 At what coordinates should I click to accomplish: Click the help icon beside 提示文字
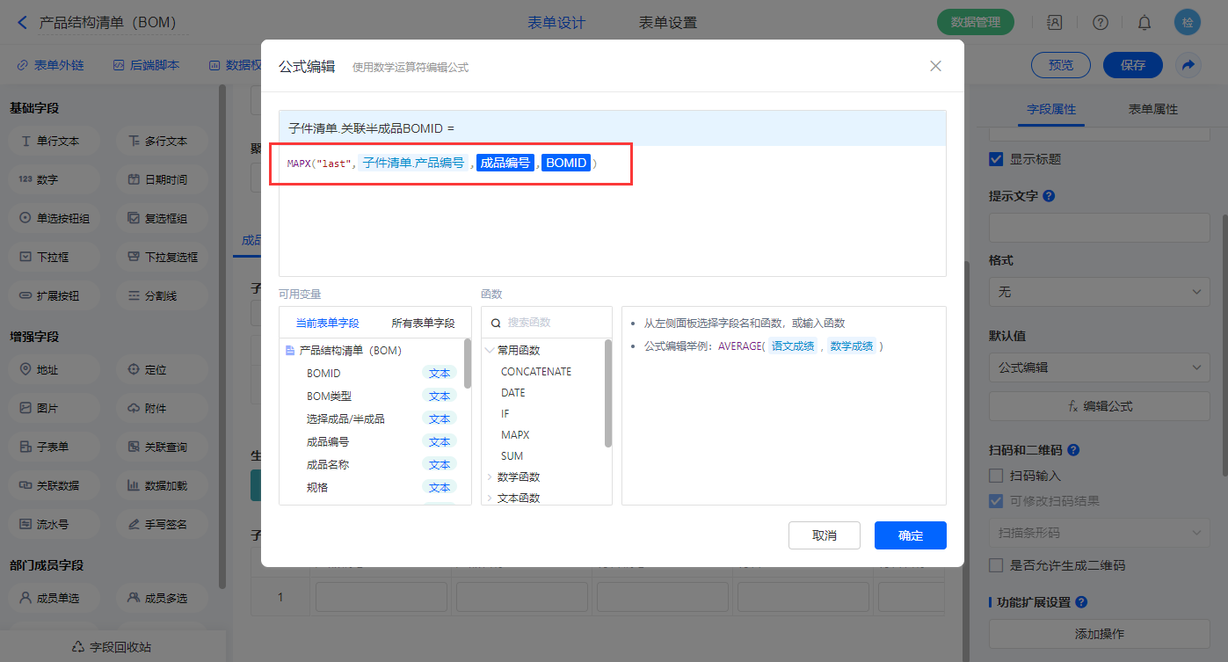1048,196
